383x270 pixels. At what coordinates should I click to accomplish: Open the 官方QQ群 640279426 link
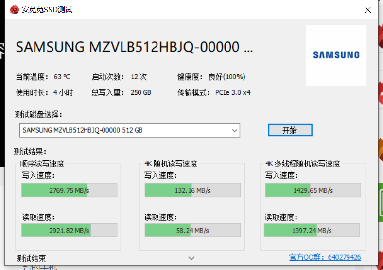tap(325, 257)
